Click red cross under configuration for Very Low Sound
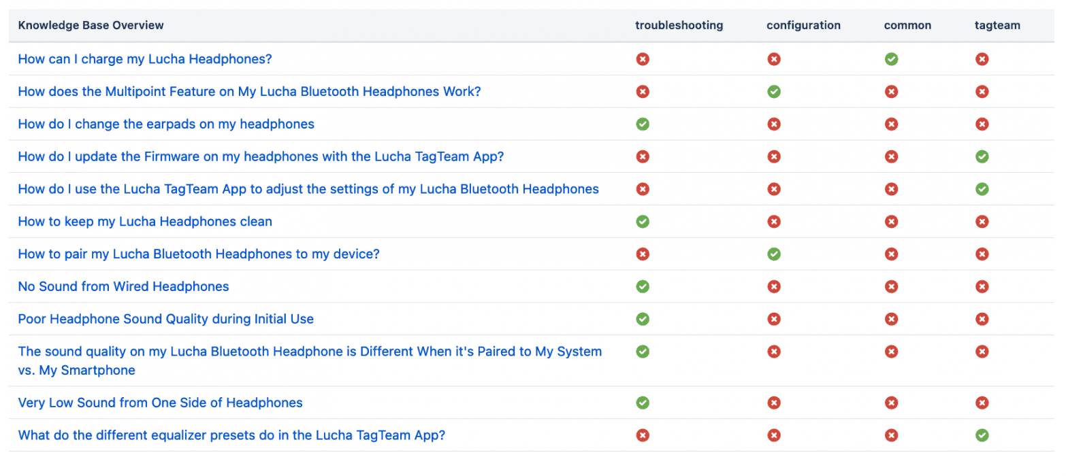Screen dimensions: 1066x476 click(x=773, y=403)
